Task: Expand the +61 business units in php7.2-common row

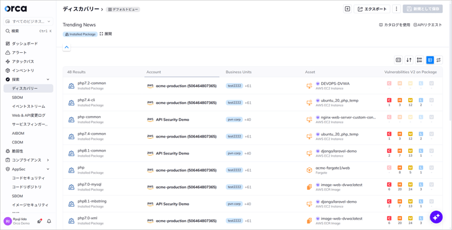Action: point(248,86)
